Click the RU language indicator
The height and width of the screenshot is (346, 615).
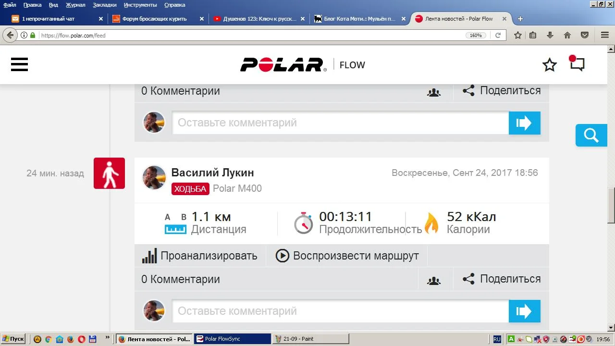click(497, 339)
